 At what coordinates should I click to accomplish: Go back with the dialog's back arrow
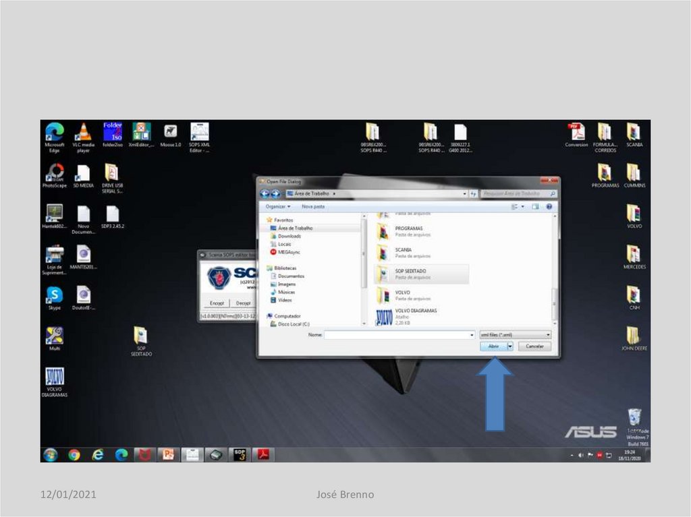(265, 193)
